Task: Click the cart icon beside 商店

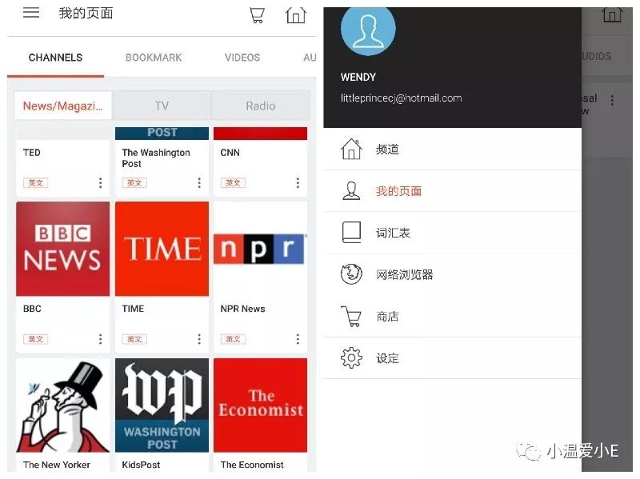Action: click(351, 316)
